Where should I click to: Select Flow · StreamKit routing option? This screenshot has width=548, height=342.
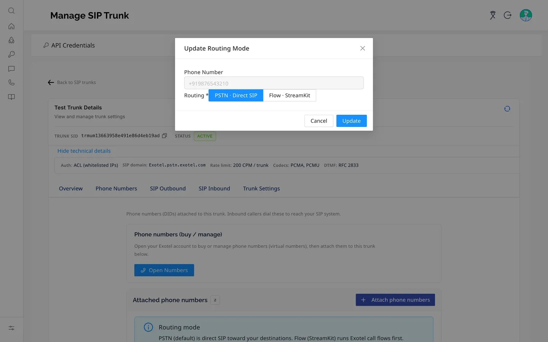pos(290,95)
